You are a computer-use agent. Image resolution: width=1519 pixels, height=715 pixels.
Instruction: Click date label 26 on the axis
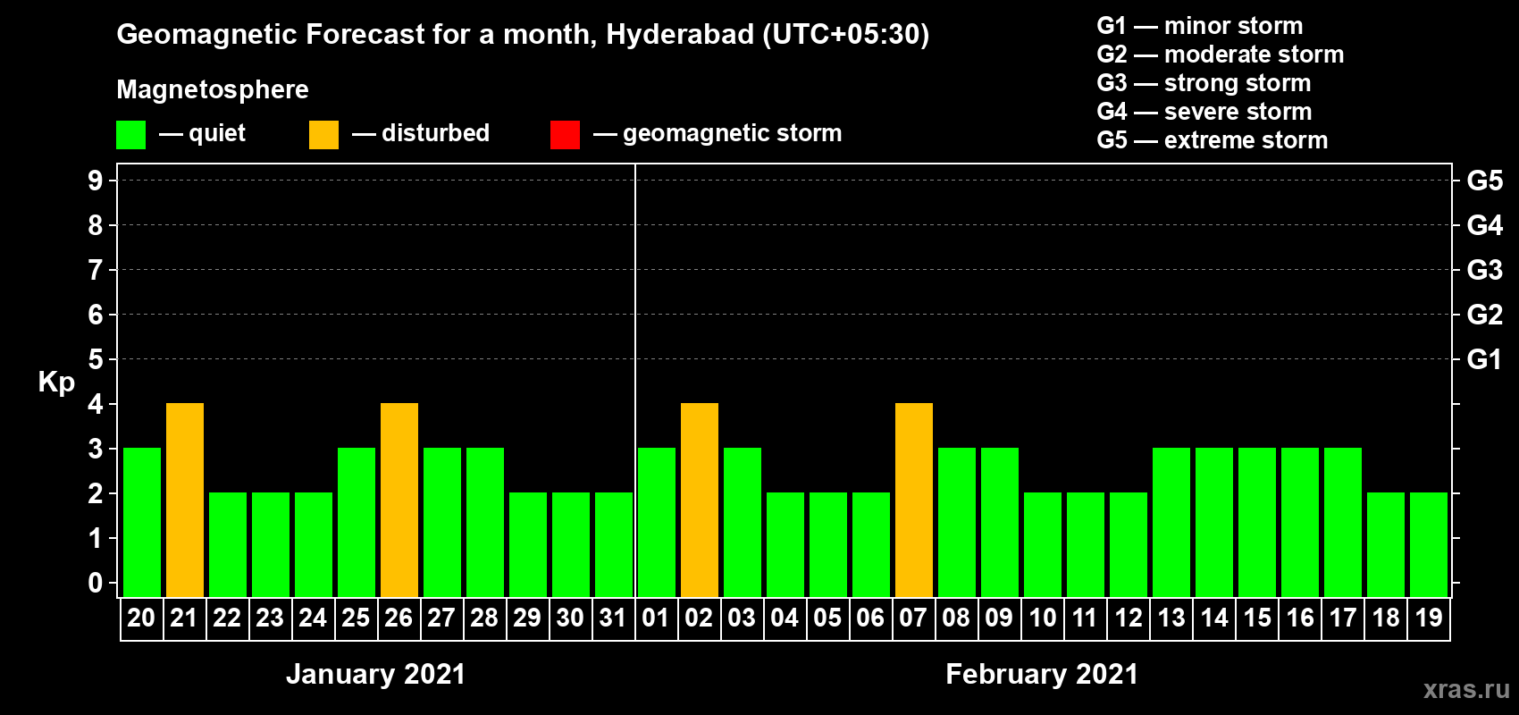[399, 618]
